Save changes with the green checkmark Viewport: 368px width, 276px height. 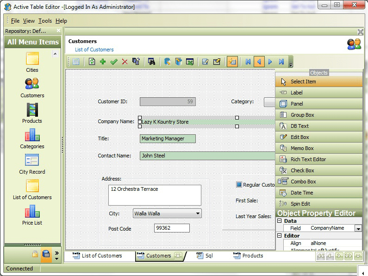click(x=114, y=62)
